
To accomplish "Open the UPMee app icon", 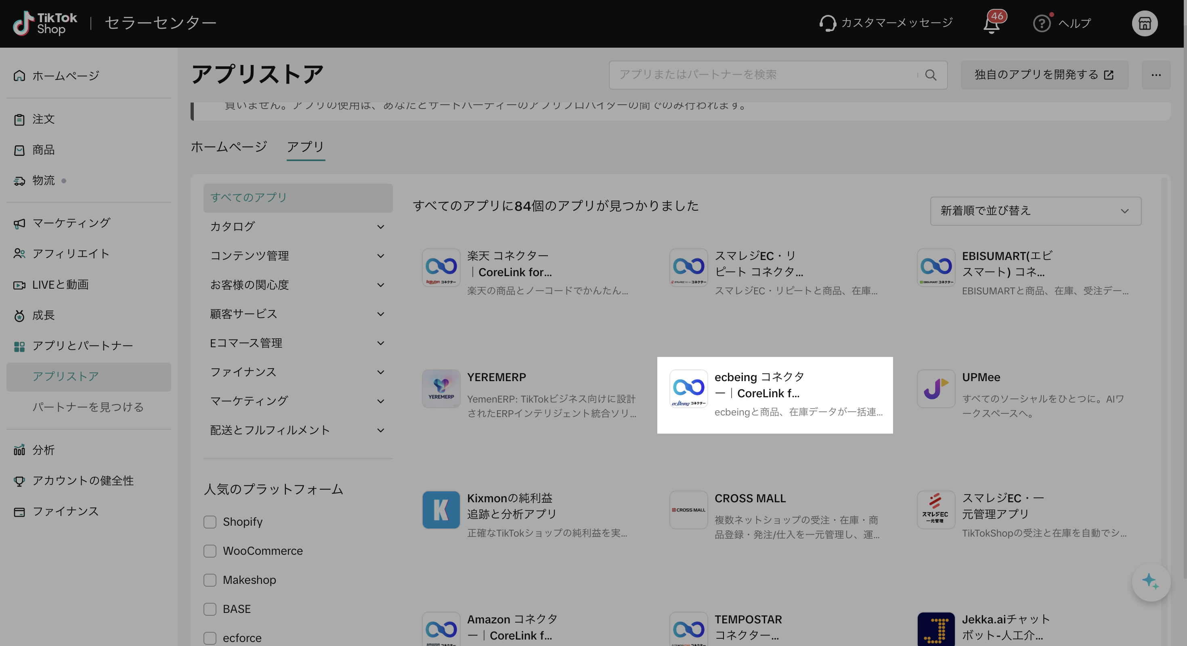I will tap(936, 388).
